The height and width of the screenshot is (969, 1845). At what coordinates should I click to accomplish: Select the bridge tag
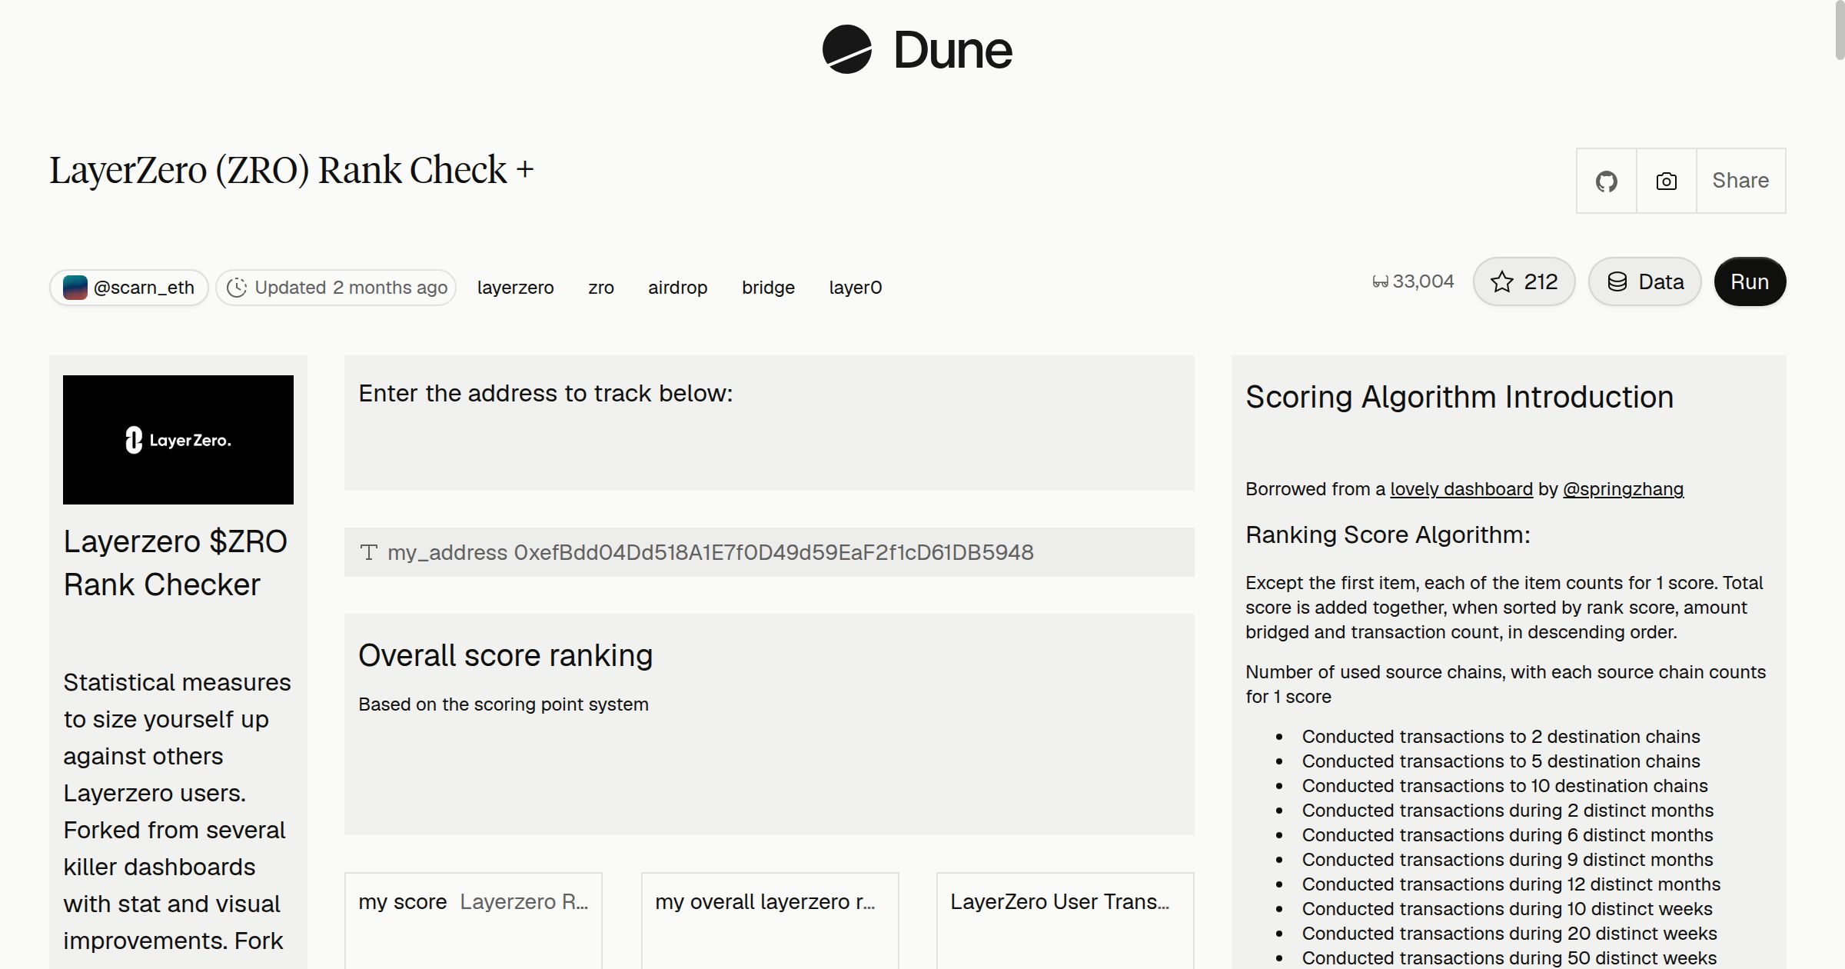[768, 288]
